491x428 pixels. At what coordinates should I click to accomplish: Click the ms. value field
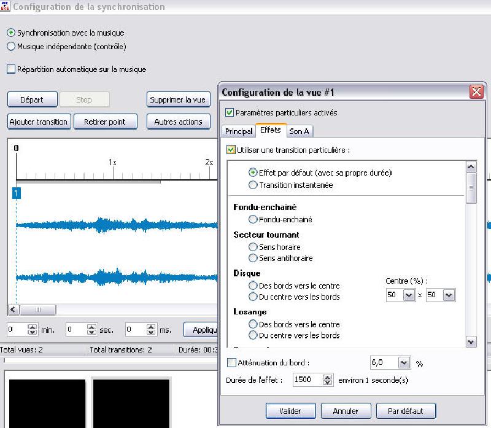coord(136,330)
